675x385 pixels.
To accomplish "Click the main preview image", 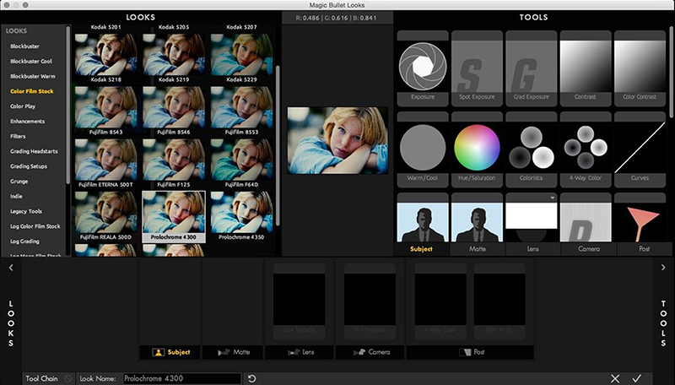I will (x=337, y=141).
